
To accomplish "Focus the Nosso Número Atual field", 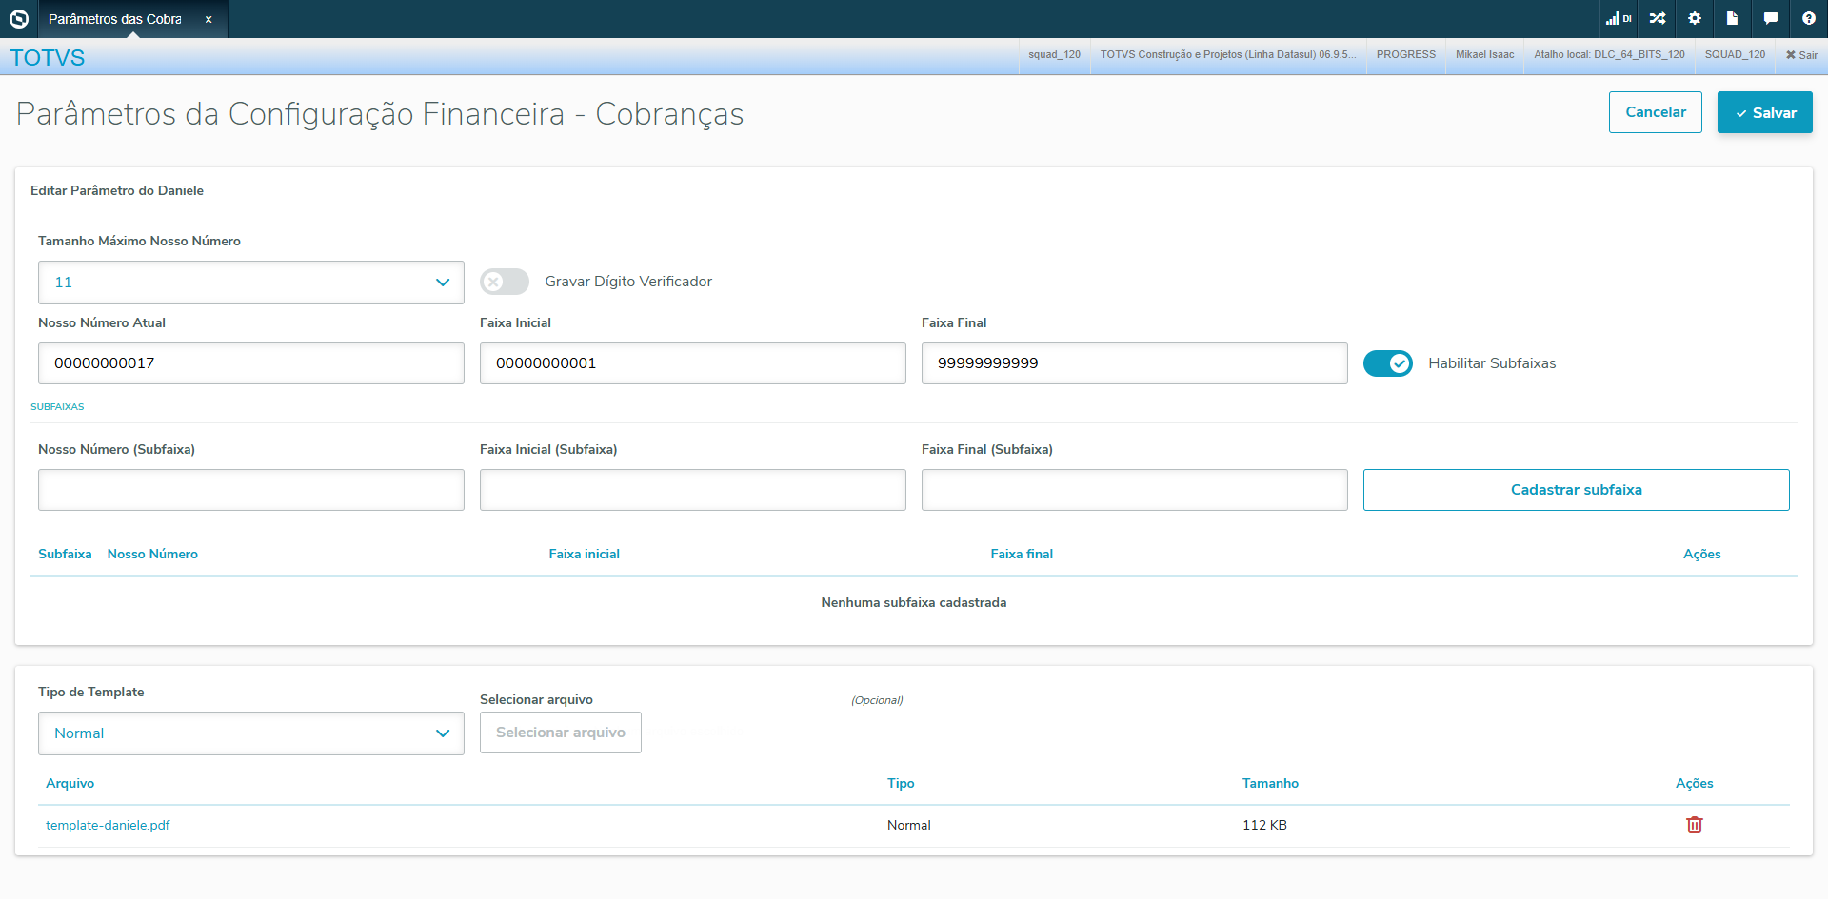I will (x=251, y=363).
